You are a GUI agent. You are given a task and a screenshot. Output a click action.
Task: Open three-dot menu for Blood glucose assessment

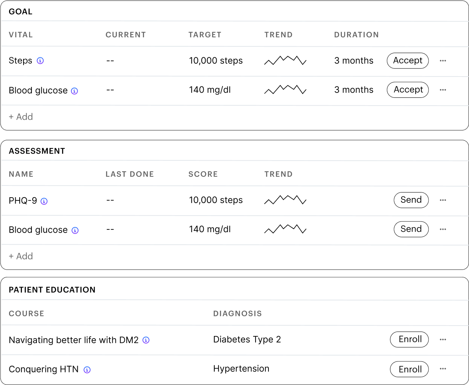(443, 229)
